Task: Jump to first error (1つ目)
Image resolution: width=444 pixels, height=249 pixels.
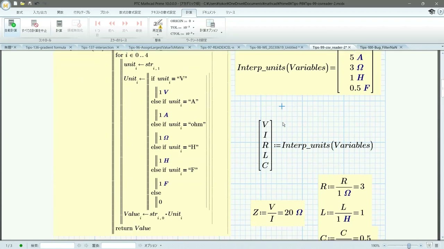Action: [97, 28]
